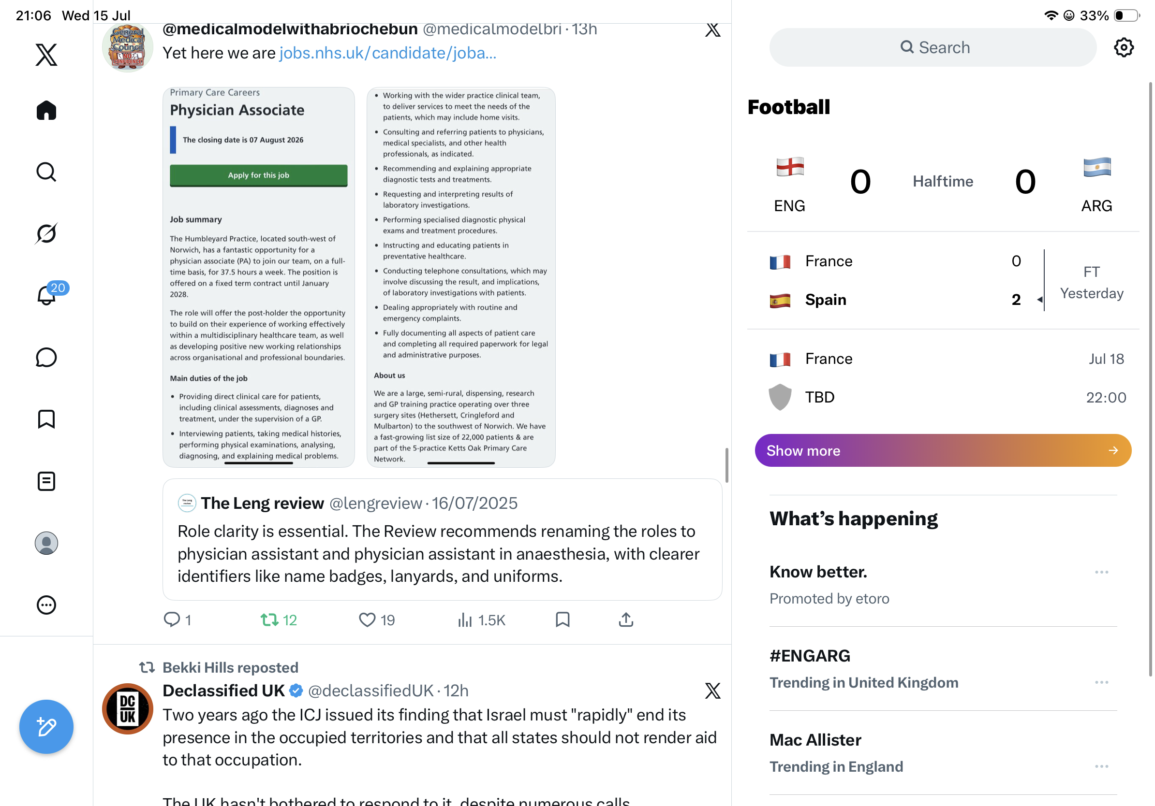Click Show more football scores button

(943, 450)
